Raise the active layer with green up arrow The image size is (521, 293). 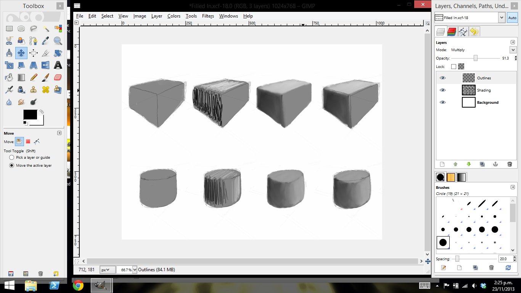[x=455, y=164]
